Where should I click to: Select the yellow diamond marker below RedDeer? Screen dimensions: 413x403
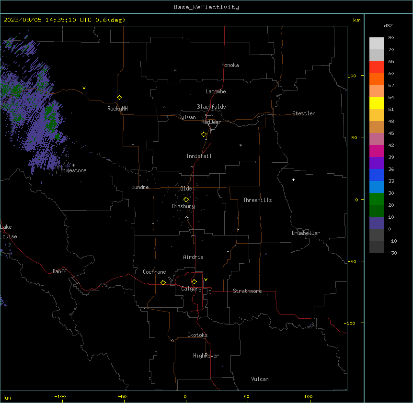click(204, 134)
